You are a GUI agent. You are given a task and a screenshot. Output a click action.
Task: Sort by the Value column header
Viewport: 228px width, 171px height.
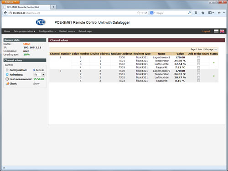click(180, 54)
